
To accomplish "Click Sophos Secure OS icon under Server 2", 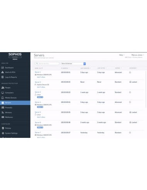I will click(35, 85).
